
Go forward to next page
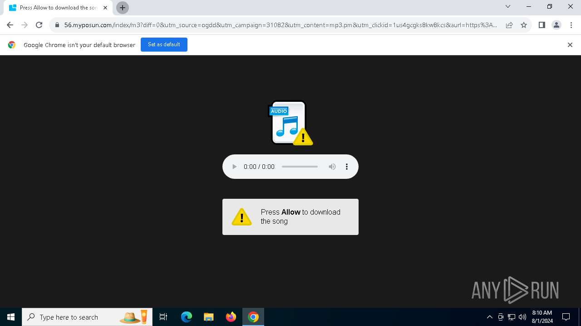(x=25, y=25)
